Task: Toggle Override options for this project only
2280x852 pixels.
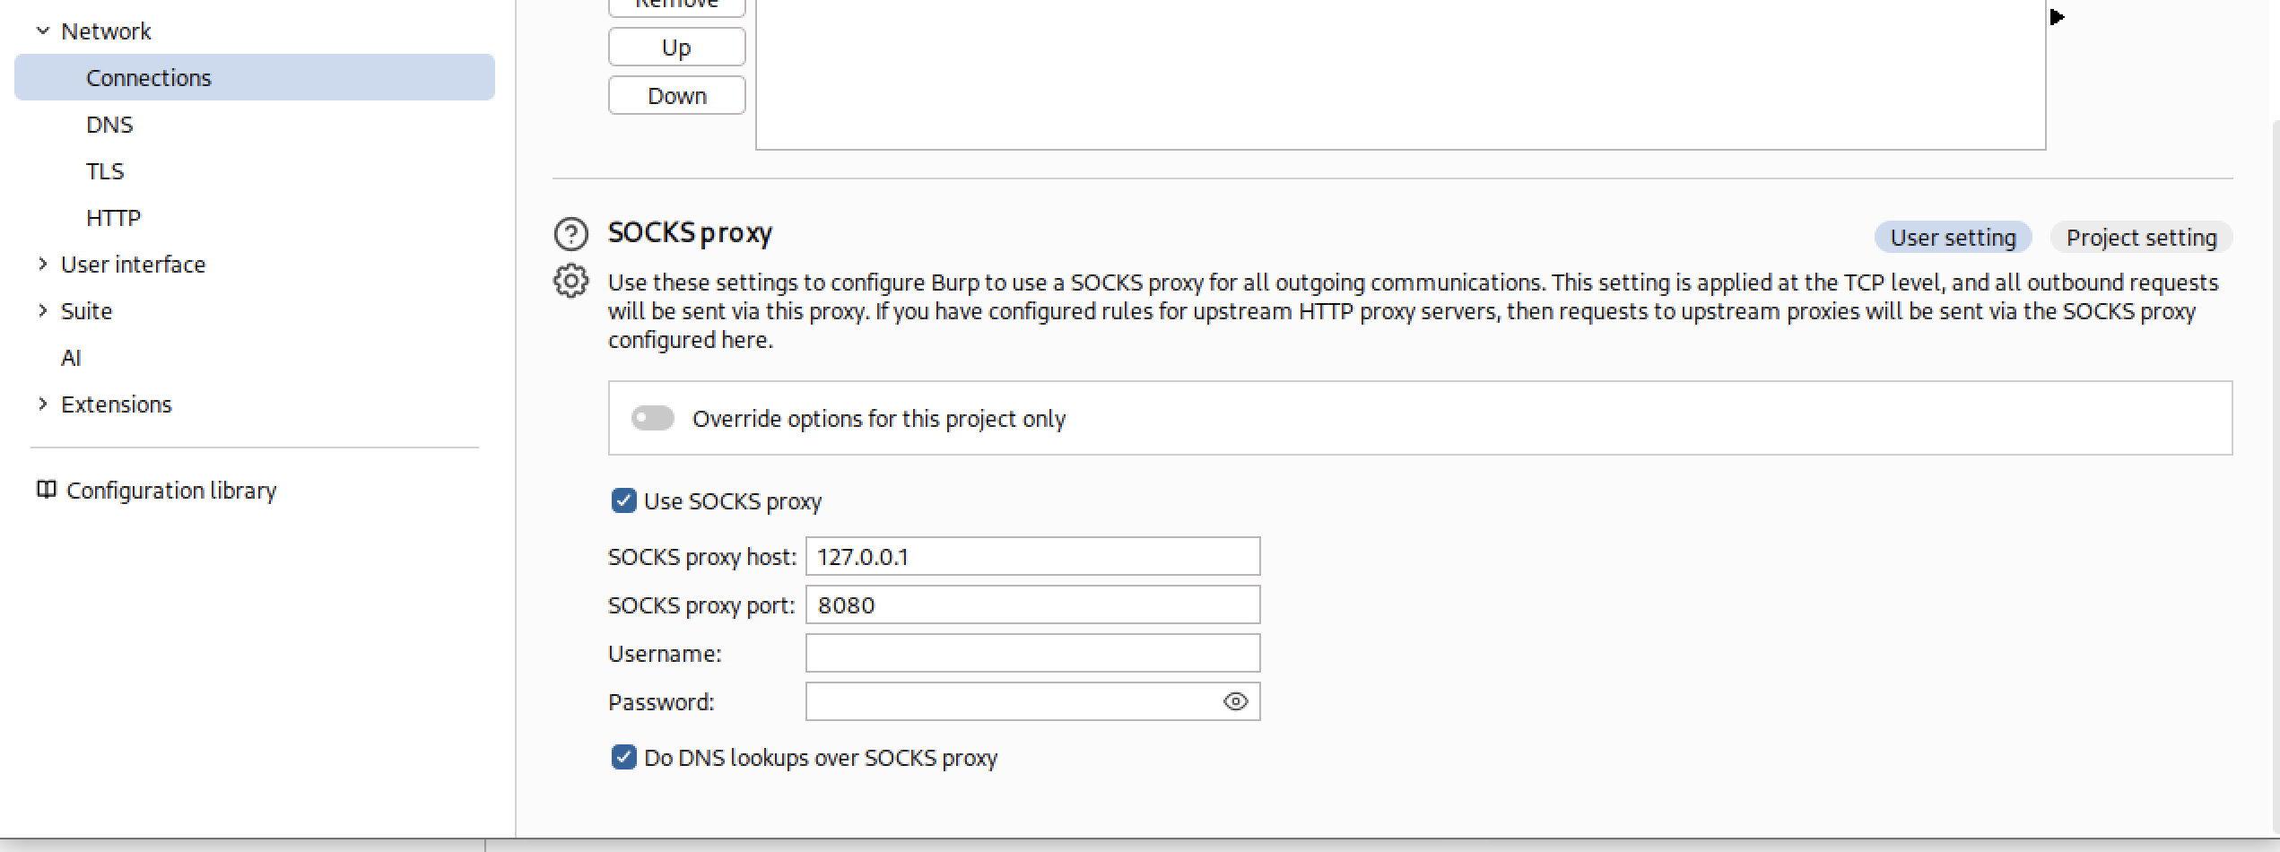Action: [652, 418]
